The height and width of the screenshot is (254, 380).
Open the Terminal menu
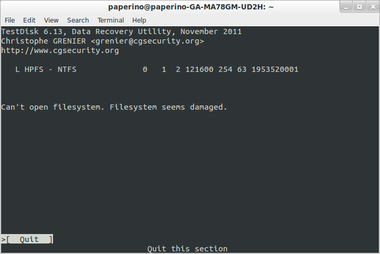pos(111,20)
